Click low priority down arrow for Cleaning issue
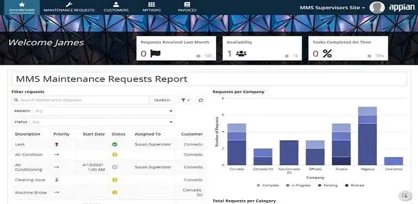Screen dimensions: 418x204 (56, 180)
